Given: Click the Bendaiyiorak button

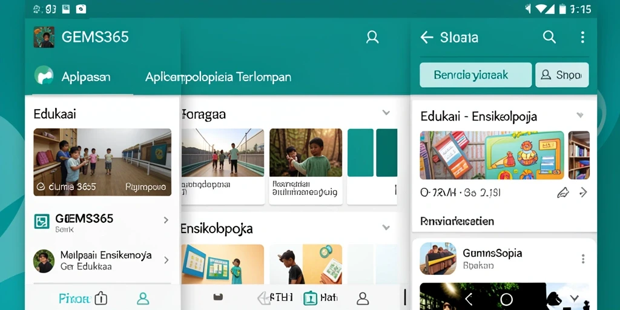Looking at the screenshot, I should coord(476,74).
